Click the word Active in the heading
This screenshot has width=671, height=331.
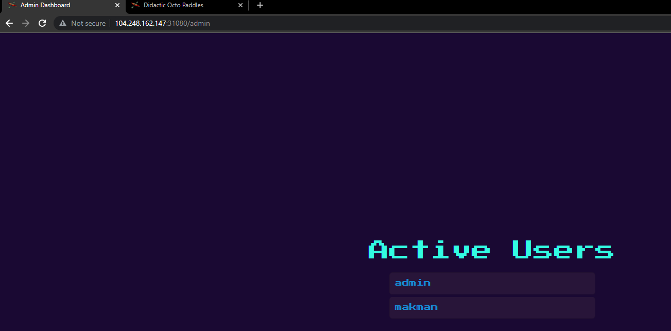(429, 250)
